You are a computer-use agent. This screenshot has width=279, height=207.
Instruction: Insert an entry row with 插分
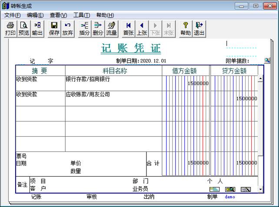click(84, 29)
